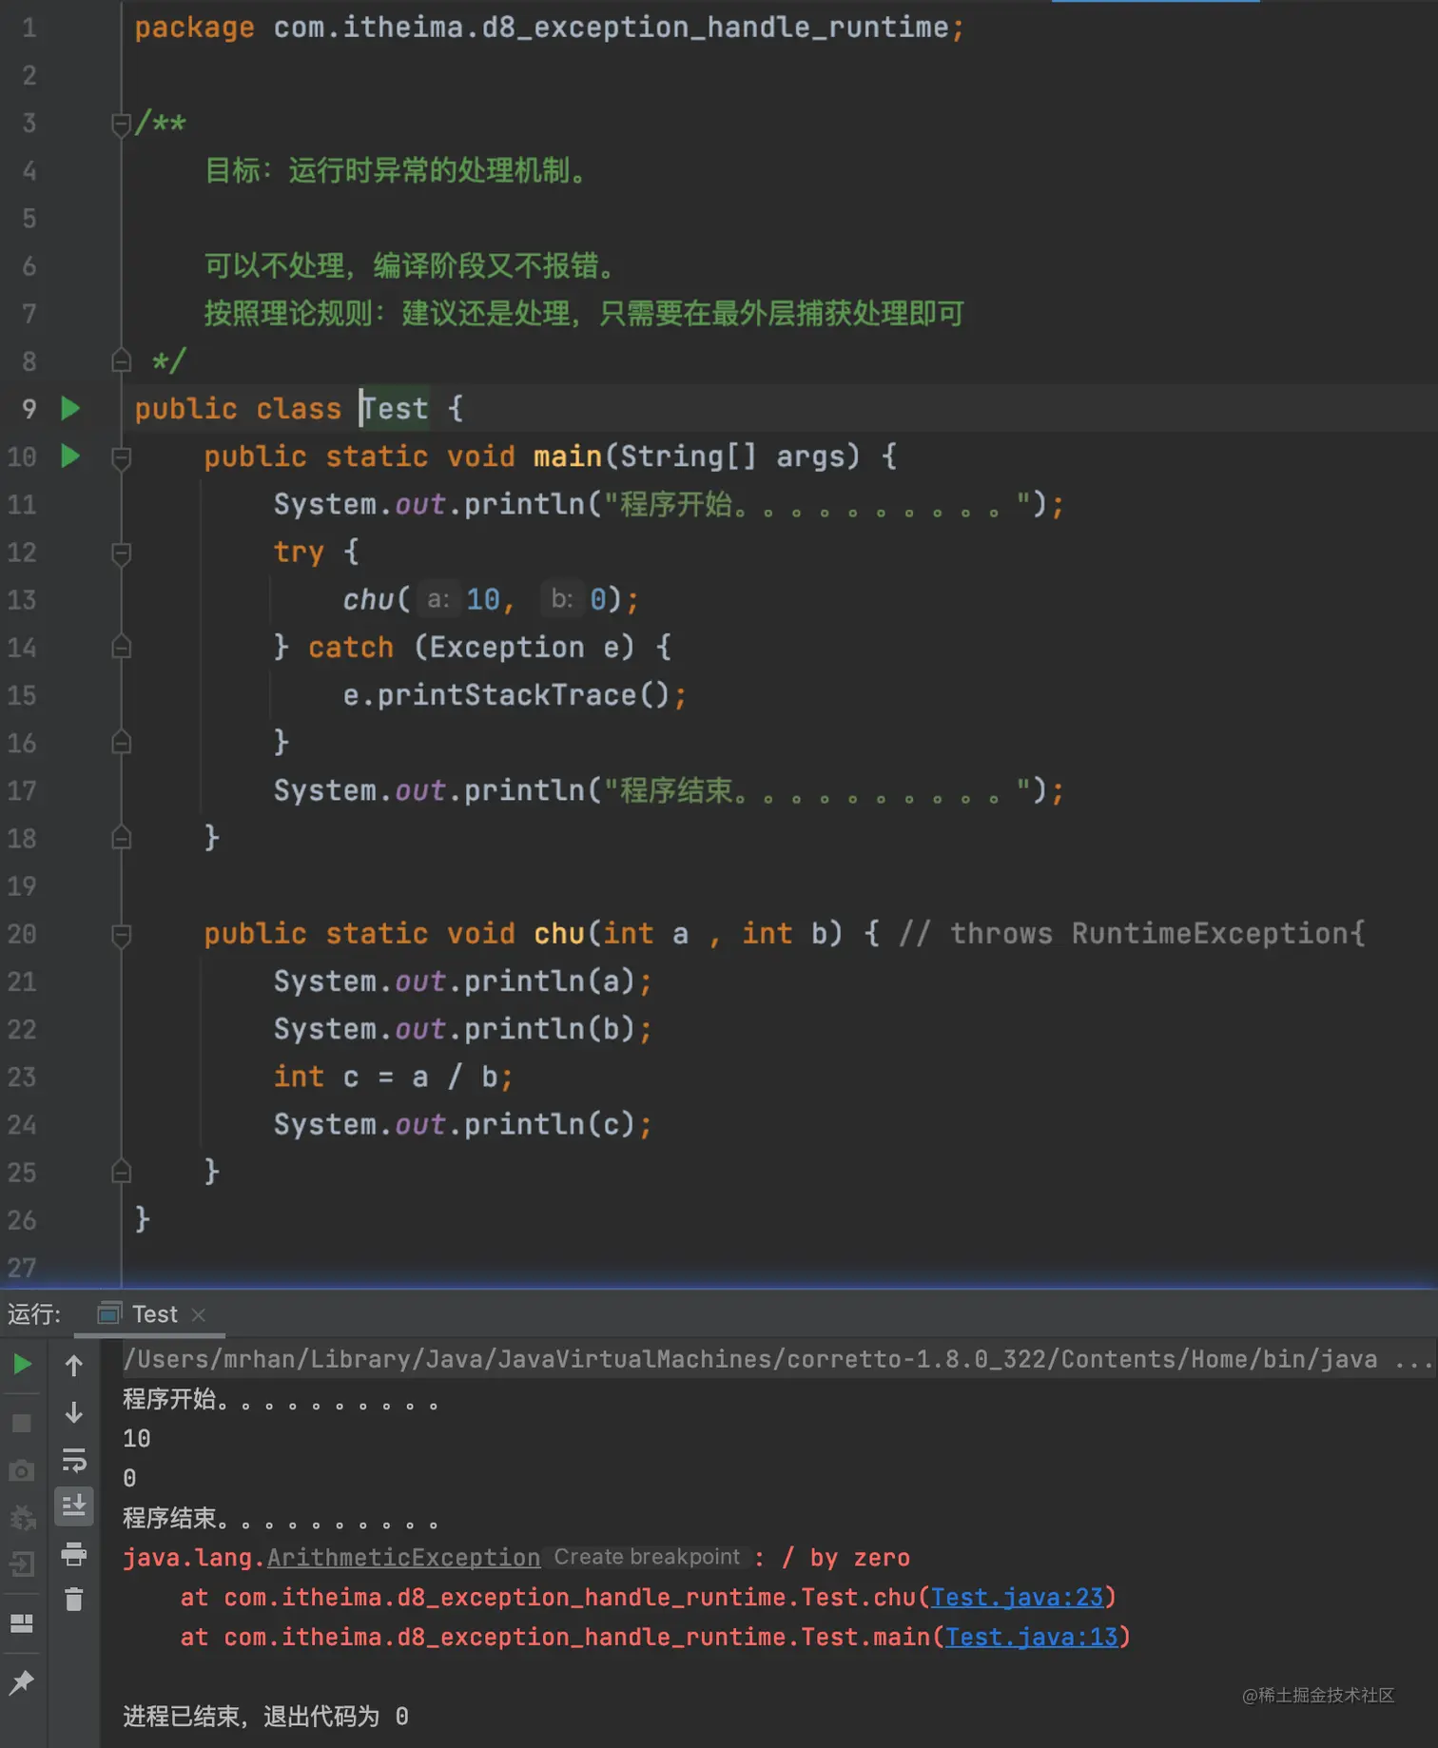This screenshot has height=1748, width=1438.
Task: Click console output line '程序结束'
Action: (281, 1519)
